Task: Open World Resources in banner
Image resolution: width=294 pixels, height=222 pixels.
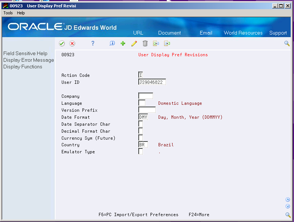Action: 243,33
